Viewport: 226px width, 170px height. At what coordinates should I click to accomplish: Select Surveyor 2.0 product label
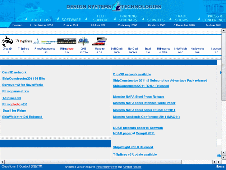216,51
